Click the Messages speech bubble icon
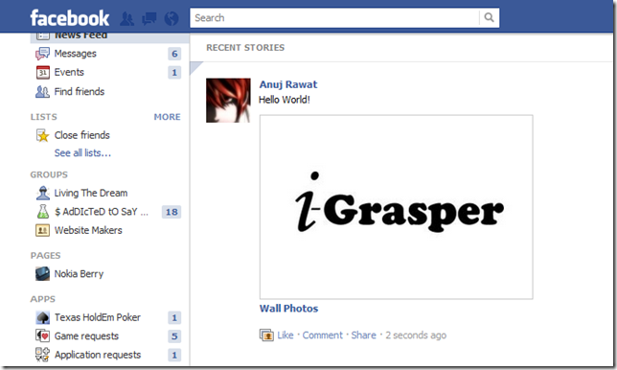Viewport: 617px width, 370px height. 42,54
